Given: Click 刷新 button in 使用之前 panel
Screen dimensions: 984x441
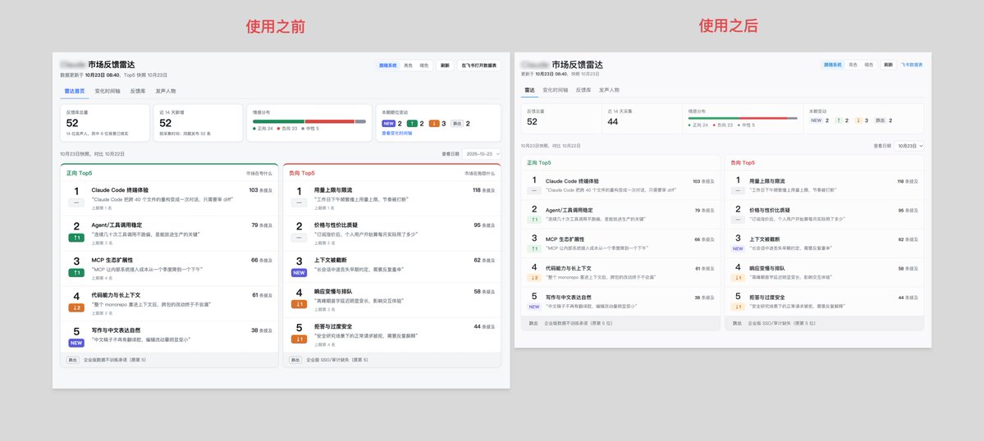Looking at the screenshot, I should [x=444, y=65].
